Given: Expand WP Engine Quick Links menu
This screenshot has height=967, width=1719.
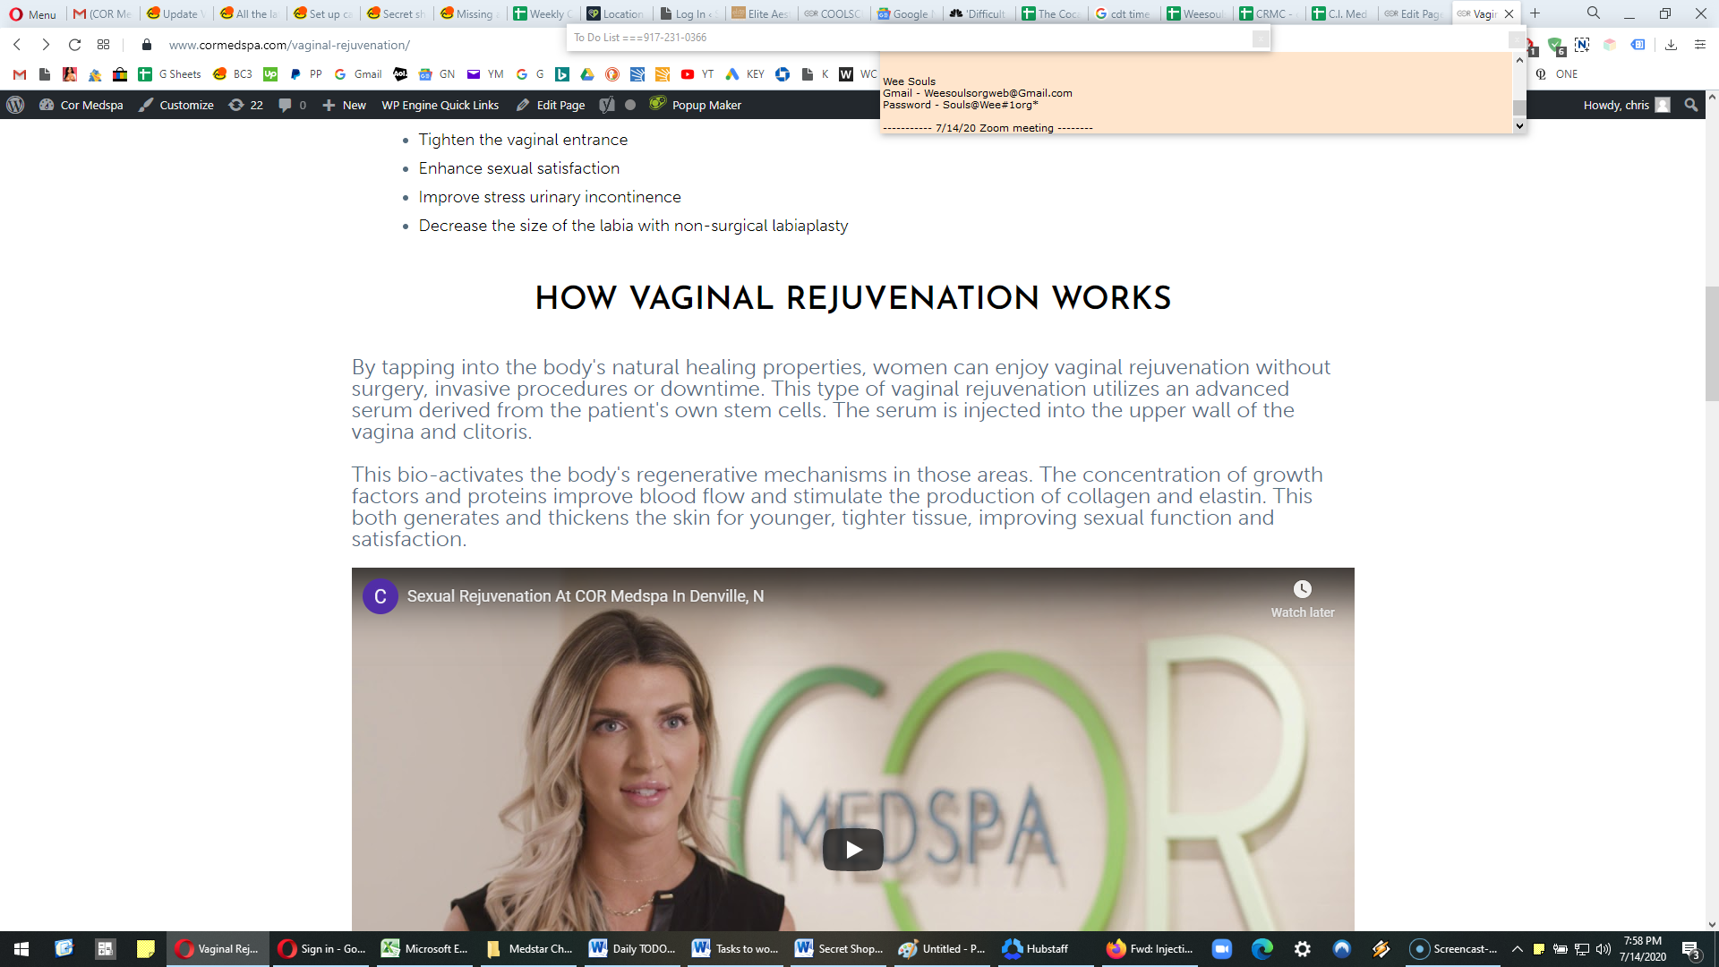Looking at the screenshot, I should pos(440,105).
